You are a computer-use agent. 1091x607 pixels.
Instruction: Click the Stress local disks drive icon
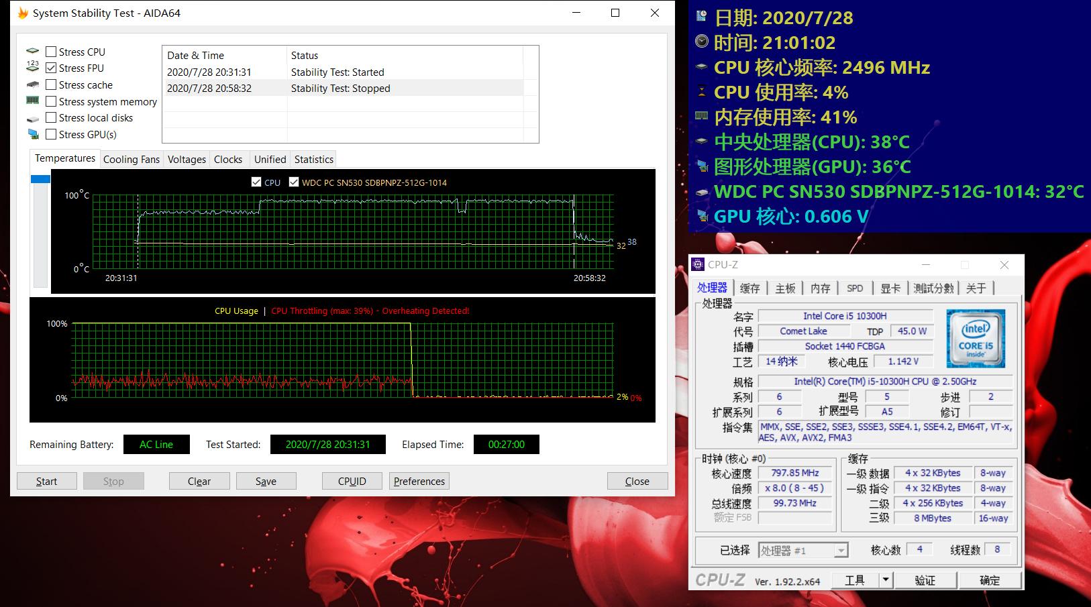(32, 118)
